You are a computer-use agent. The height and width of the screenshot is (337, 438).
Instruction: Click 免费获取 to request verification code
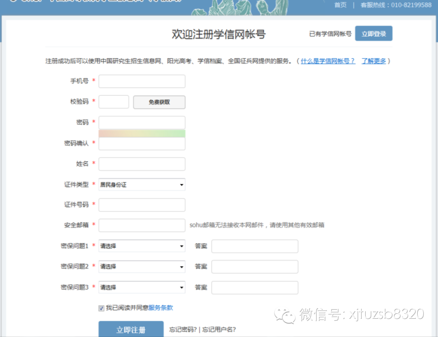pos(158,102)
